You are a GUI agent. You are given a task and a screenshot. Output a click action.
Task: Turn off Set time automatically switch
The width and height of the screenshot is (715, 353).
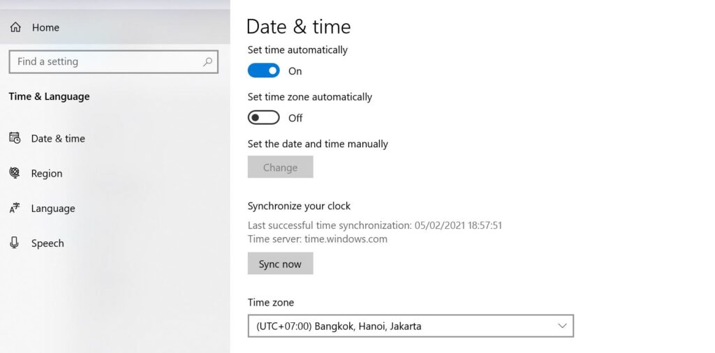click(264, 70)
